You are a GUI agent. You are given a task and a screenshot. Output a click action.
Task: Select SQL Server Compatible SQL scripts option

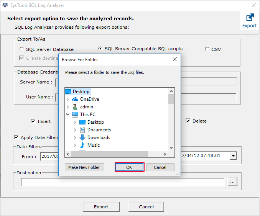coord(100,49)
